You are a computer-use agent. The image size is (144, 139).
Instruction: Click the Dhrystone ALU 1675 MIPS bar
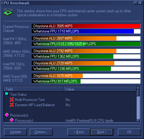click(86, 76)
